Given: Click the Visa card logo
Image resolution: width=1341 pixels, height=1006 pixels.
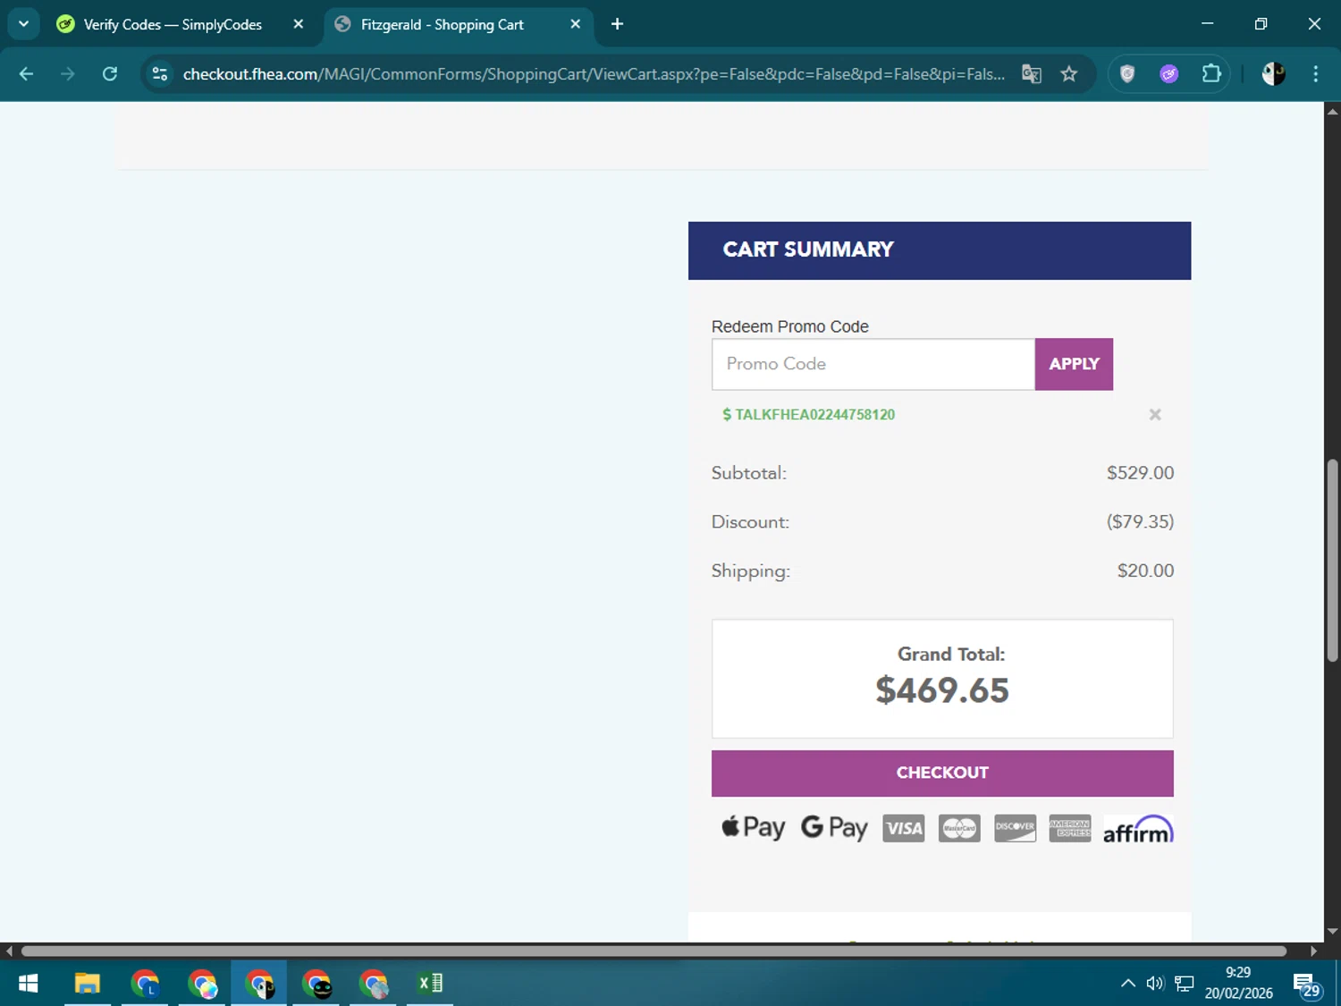Looking at the screenshot, I should pos(904,829).
